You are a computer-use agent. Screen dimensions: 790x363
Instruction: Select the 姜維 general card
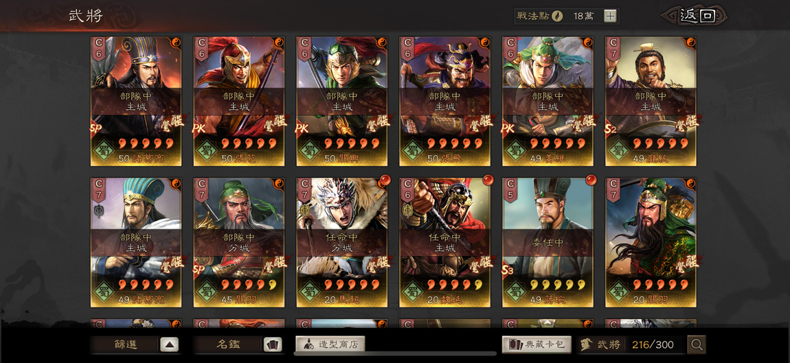click(x=548, y=101)
